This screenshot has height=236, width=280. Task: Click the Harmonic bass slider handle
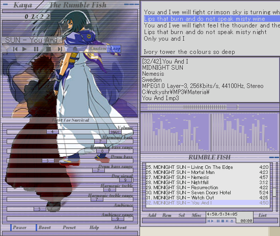click(x=100, y=141)
